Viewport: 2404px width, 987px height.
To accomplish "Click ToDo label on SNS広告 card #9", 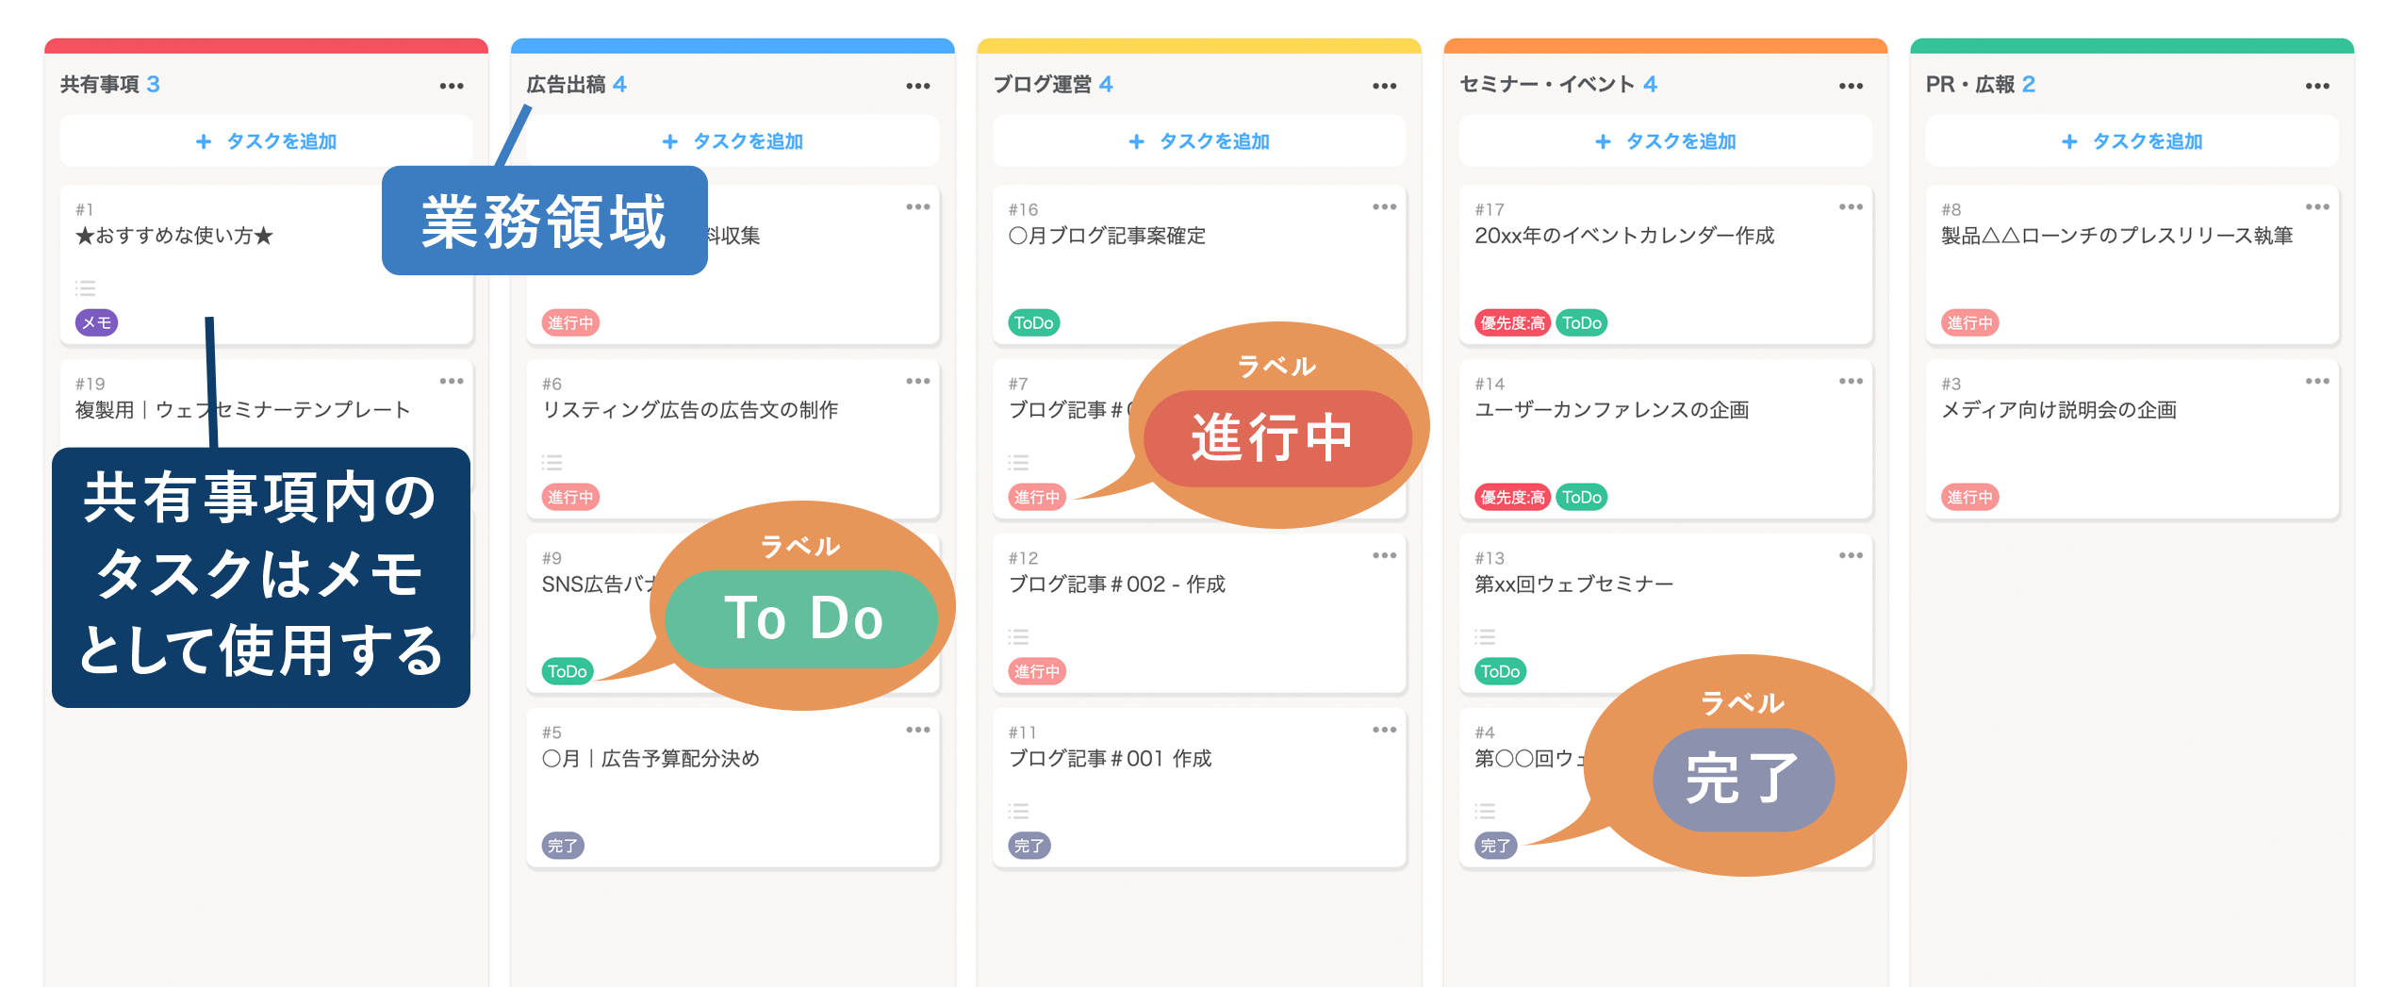I will pyautogui.click(x=568, y=672).
